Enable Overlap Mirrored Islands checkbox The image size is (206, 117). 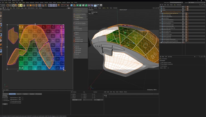[x=11, y=103]
